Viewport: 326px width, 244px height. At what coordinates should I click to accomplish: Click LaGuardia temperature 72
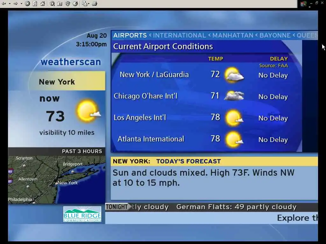(215, 74)
